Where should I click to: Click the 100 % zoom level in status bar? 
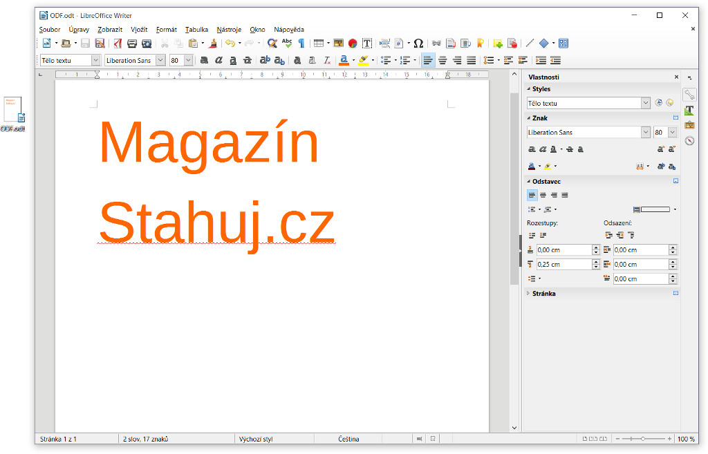pos(686,439)
